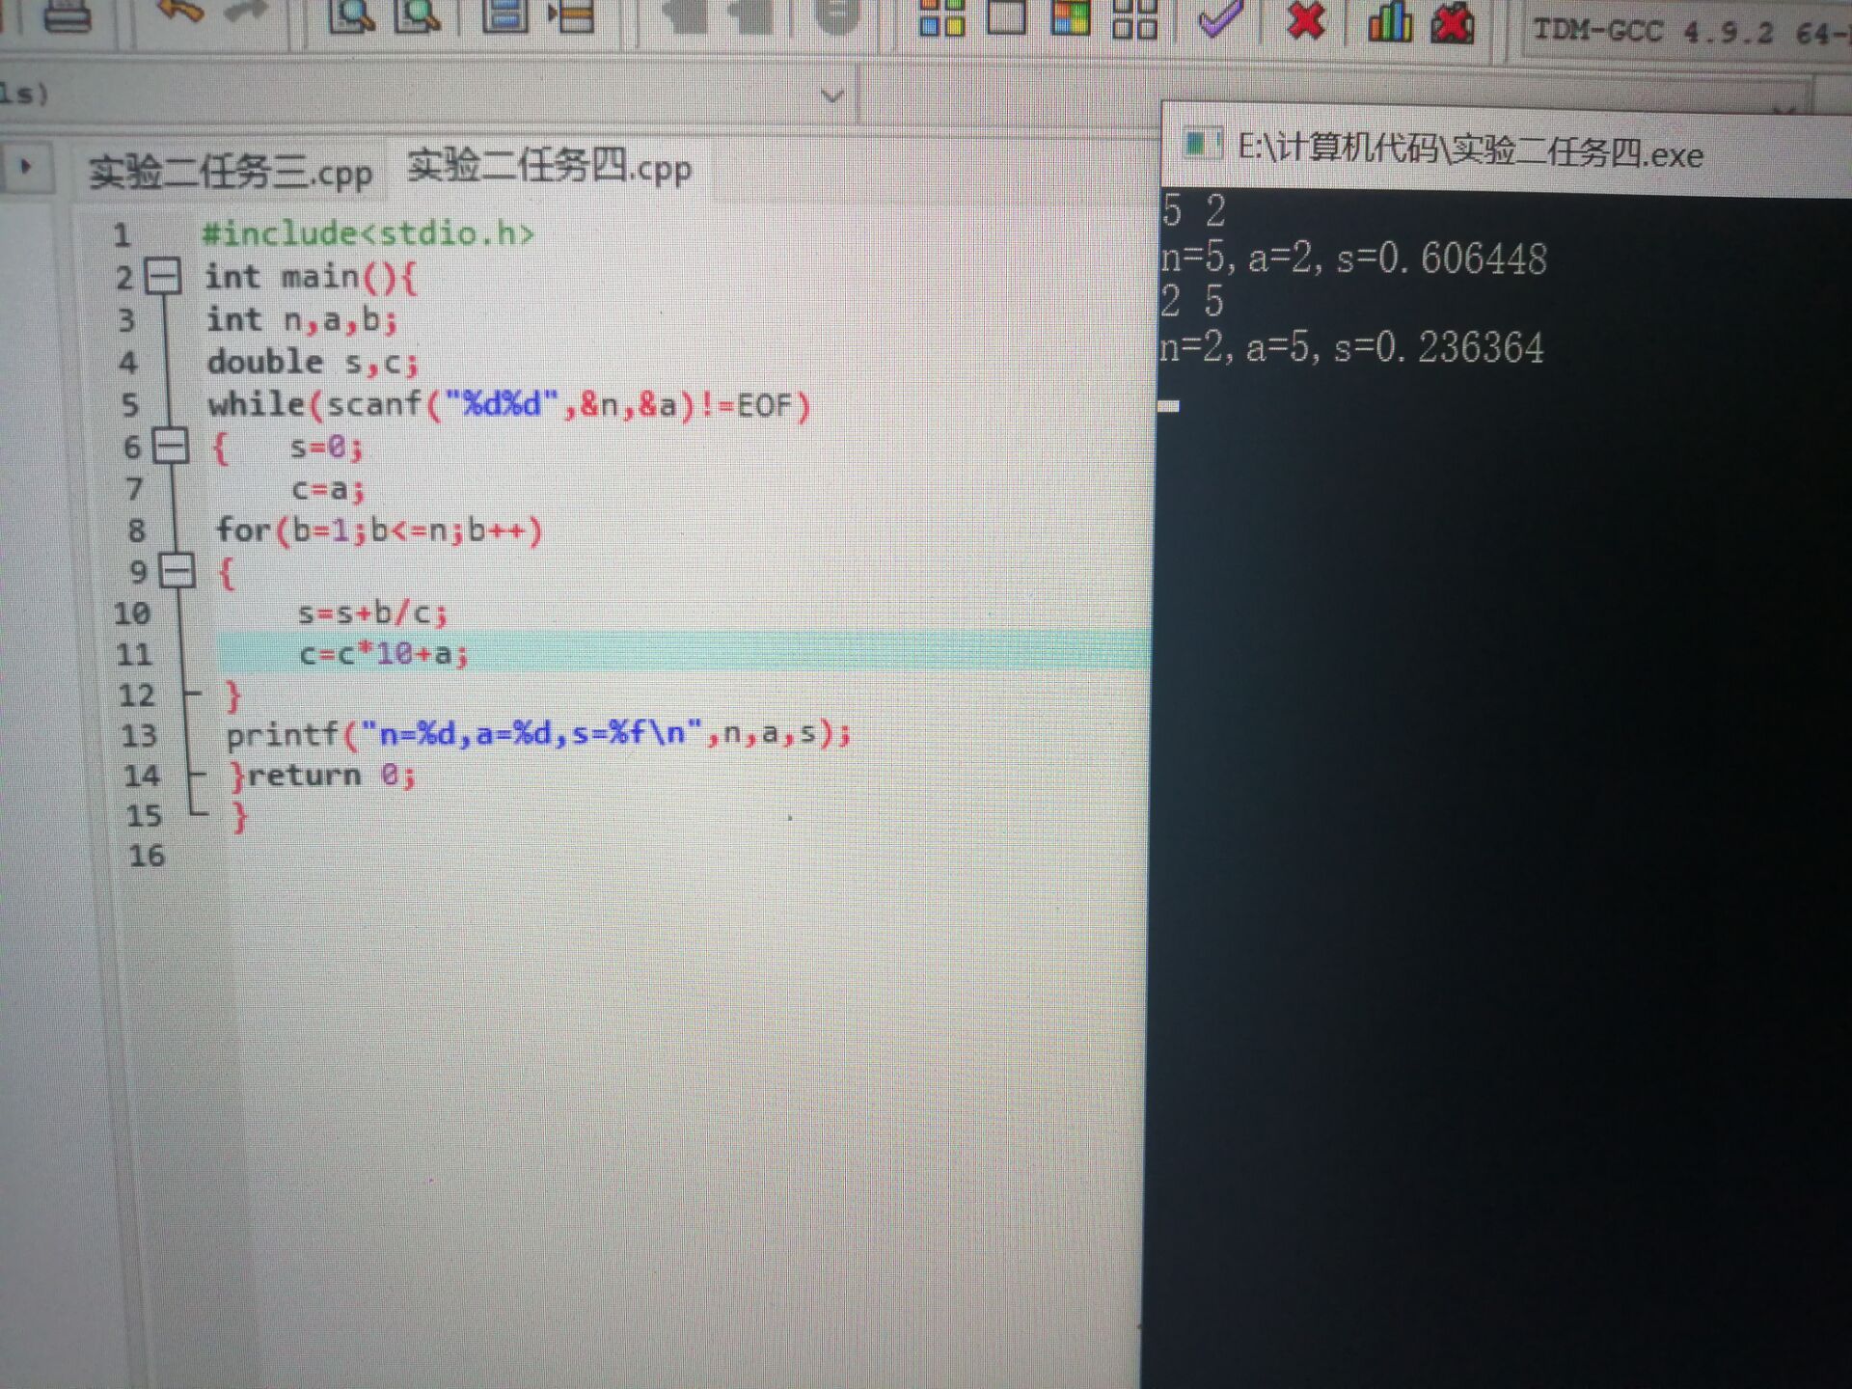Screen dimensions: 1852x1389
Task: Click line 11 containing c=c*10+a;
Action: coord(383,654)
